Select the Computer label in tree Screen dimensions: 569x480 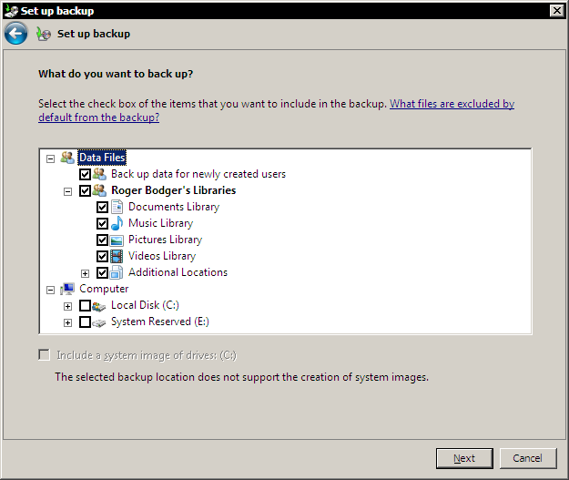coord(104,289)
